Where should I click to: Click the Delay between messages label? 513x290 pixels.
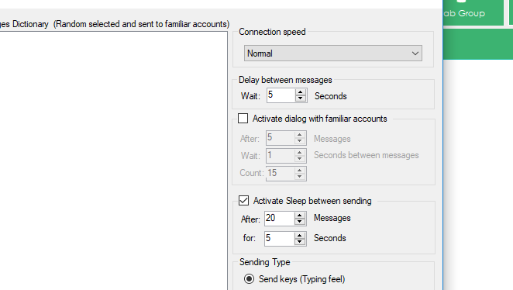(285, 80)
